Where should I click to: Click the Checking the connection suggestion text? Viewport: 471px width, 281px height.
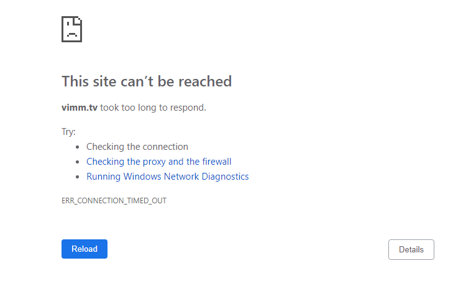[x=137, y=147]
